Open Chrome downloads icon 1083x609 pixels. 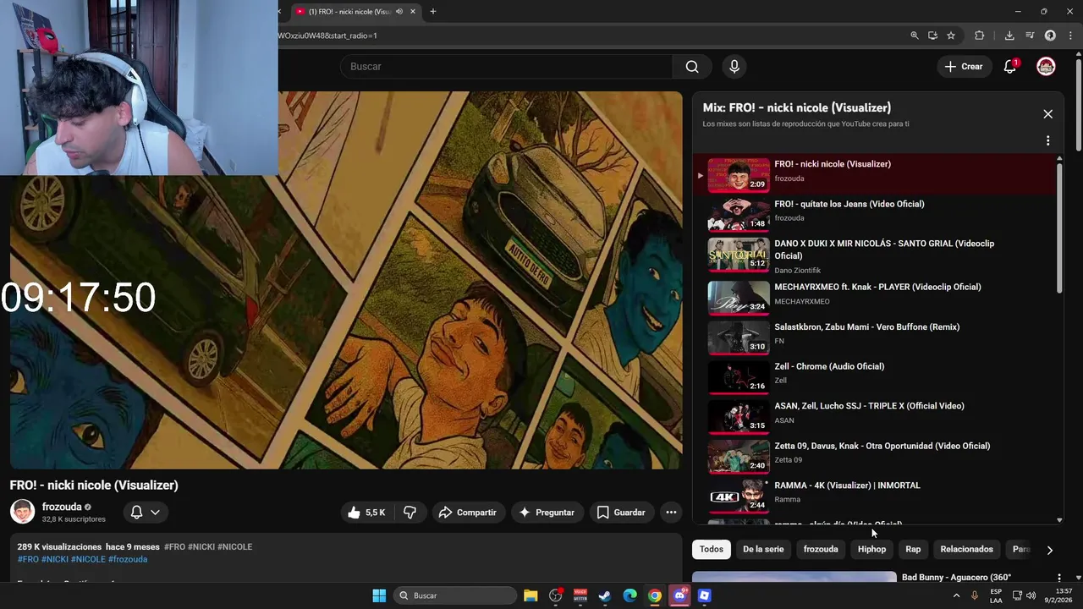point(1009,36)
